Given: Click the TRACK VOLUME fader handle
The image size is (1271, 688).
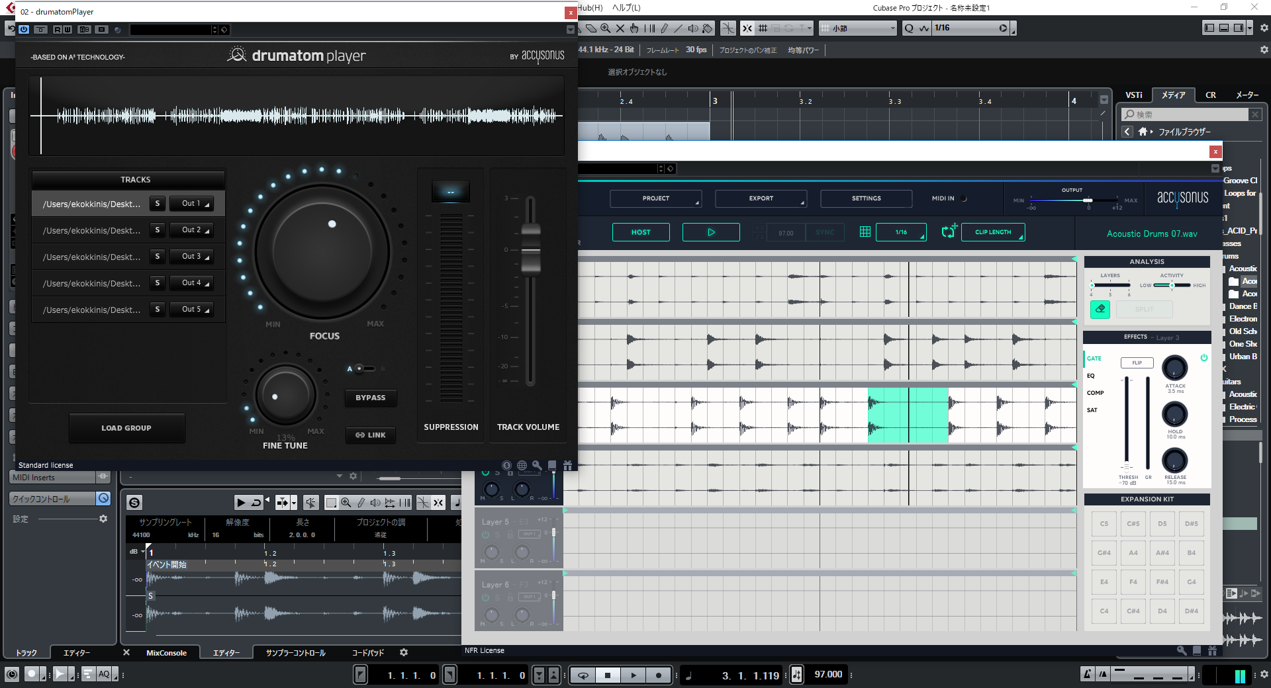Looking at the screenshot, I should click(x=531, y=249).
